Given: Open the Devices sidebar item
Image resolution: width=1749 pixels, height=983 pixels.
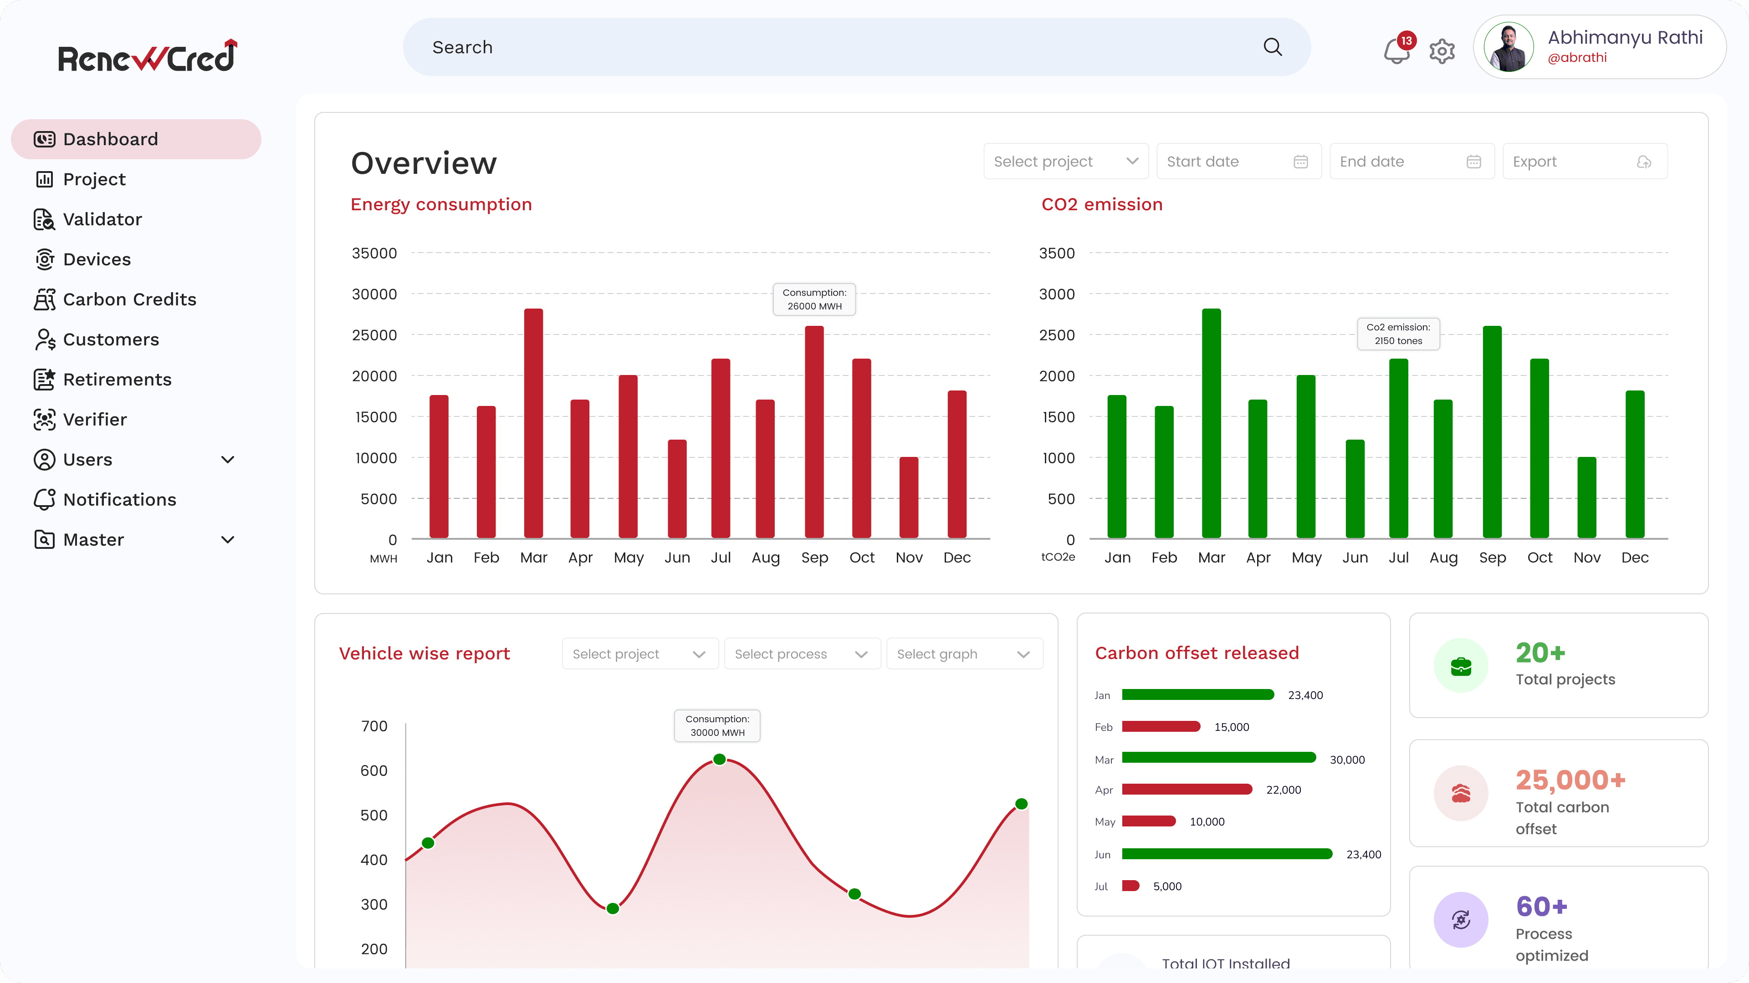Looking at the screenshot, I should coord(97,259).
